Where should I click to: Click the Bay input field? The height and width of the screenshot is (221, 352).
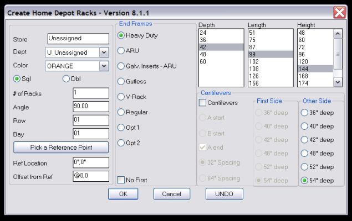pos(91,134)
